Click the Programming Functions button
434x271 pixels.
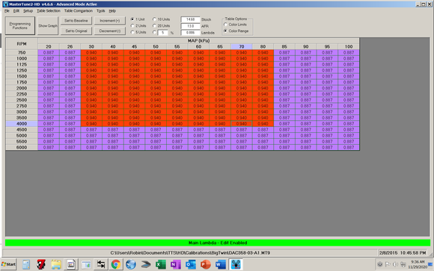[20, 25]
